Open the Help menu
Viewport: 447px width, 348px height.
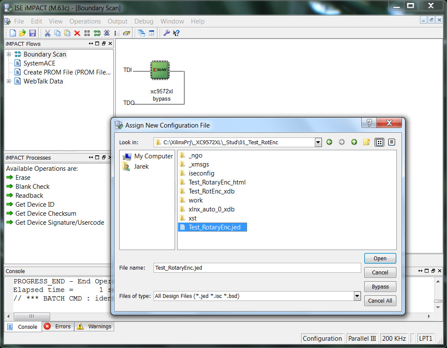coord(198,21)
